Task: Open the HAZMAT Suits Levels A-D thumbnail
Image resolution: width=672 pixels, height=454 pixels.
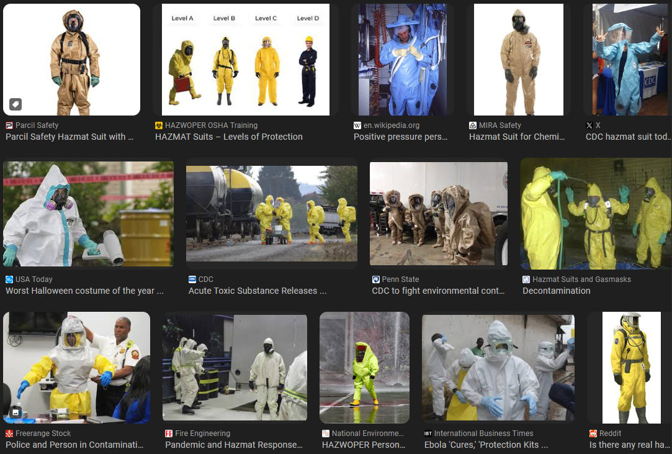Action: coord(246,60)
